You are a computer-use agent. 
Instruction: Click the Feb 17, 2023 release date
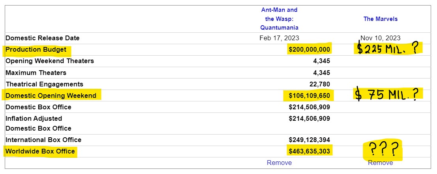(x=279, y=38)
